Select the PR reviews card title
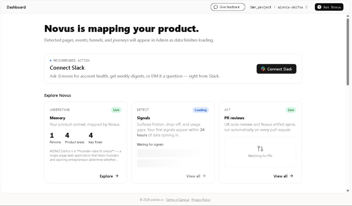 point(234,118)
